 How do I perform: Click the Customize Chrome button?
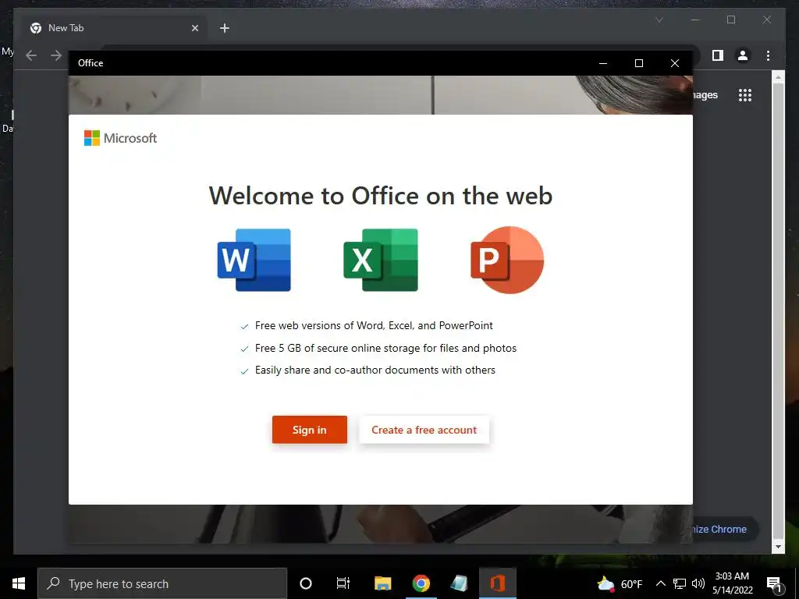tap(725, 530)
